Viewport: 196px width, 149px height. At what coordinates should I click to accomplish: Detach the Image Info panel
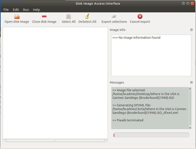tap(191, 30)
